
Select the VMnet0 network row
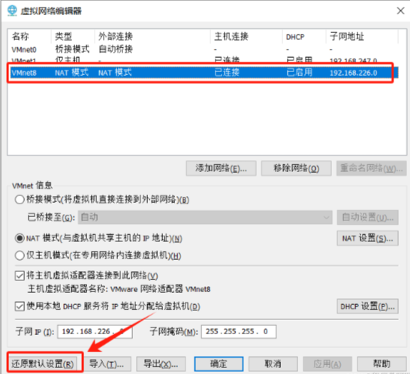[x=204, y=49]
